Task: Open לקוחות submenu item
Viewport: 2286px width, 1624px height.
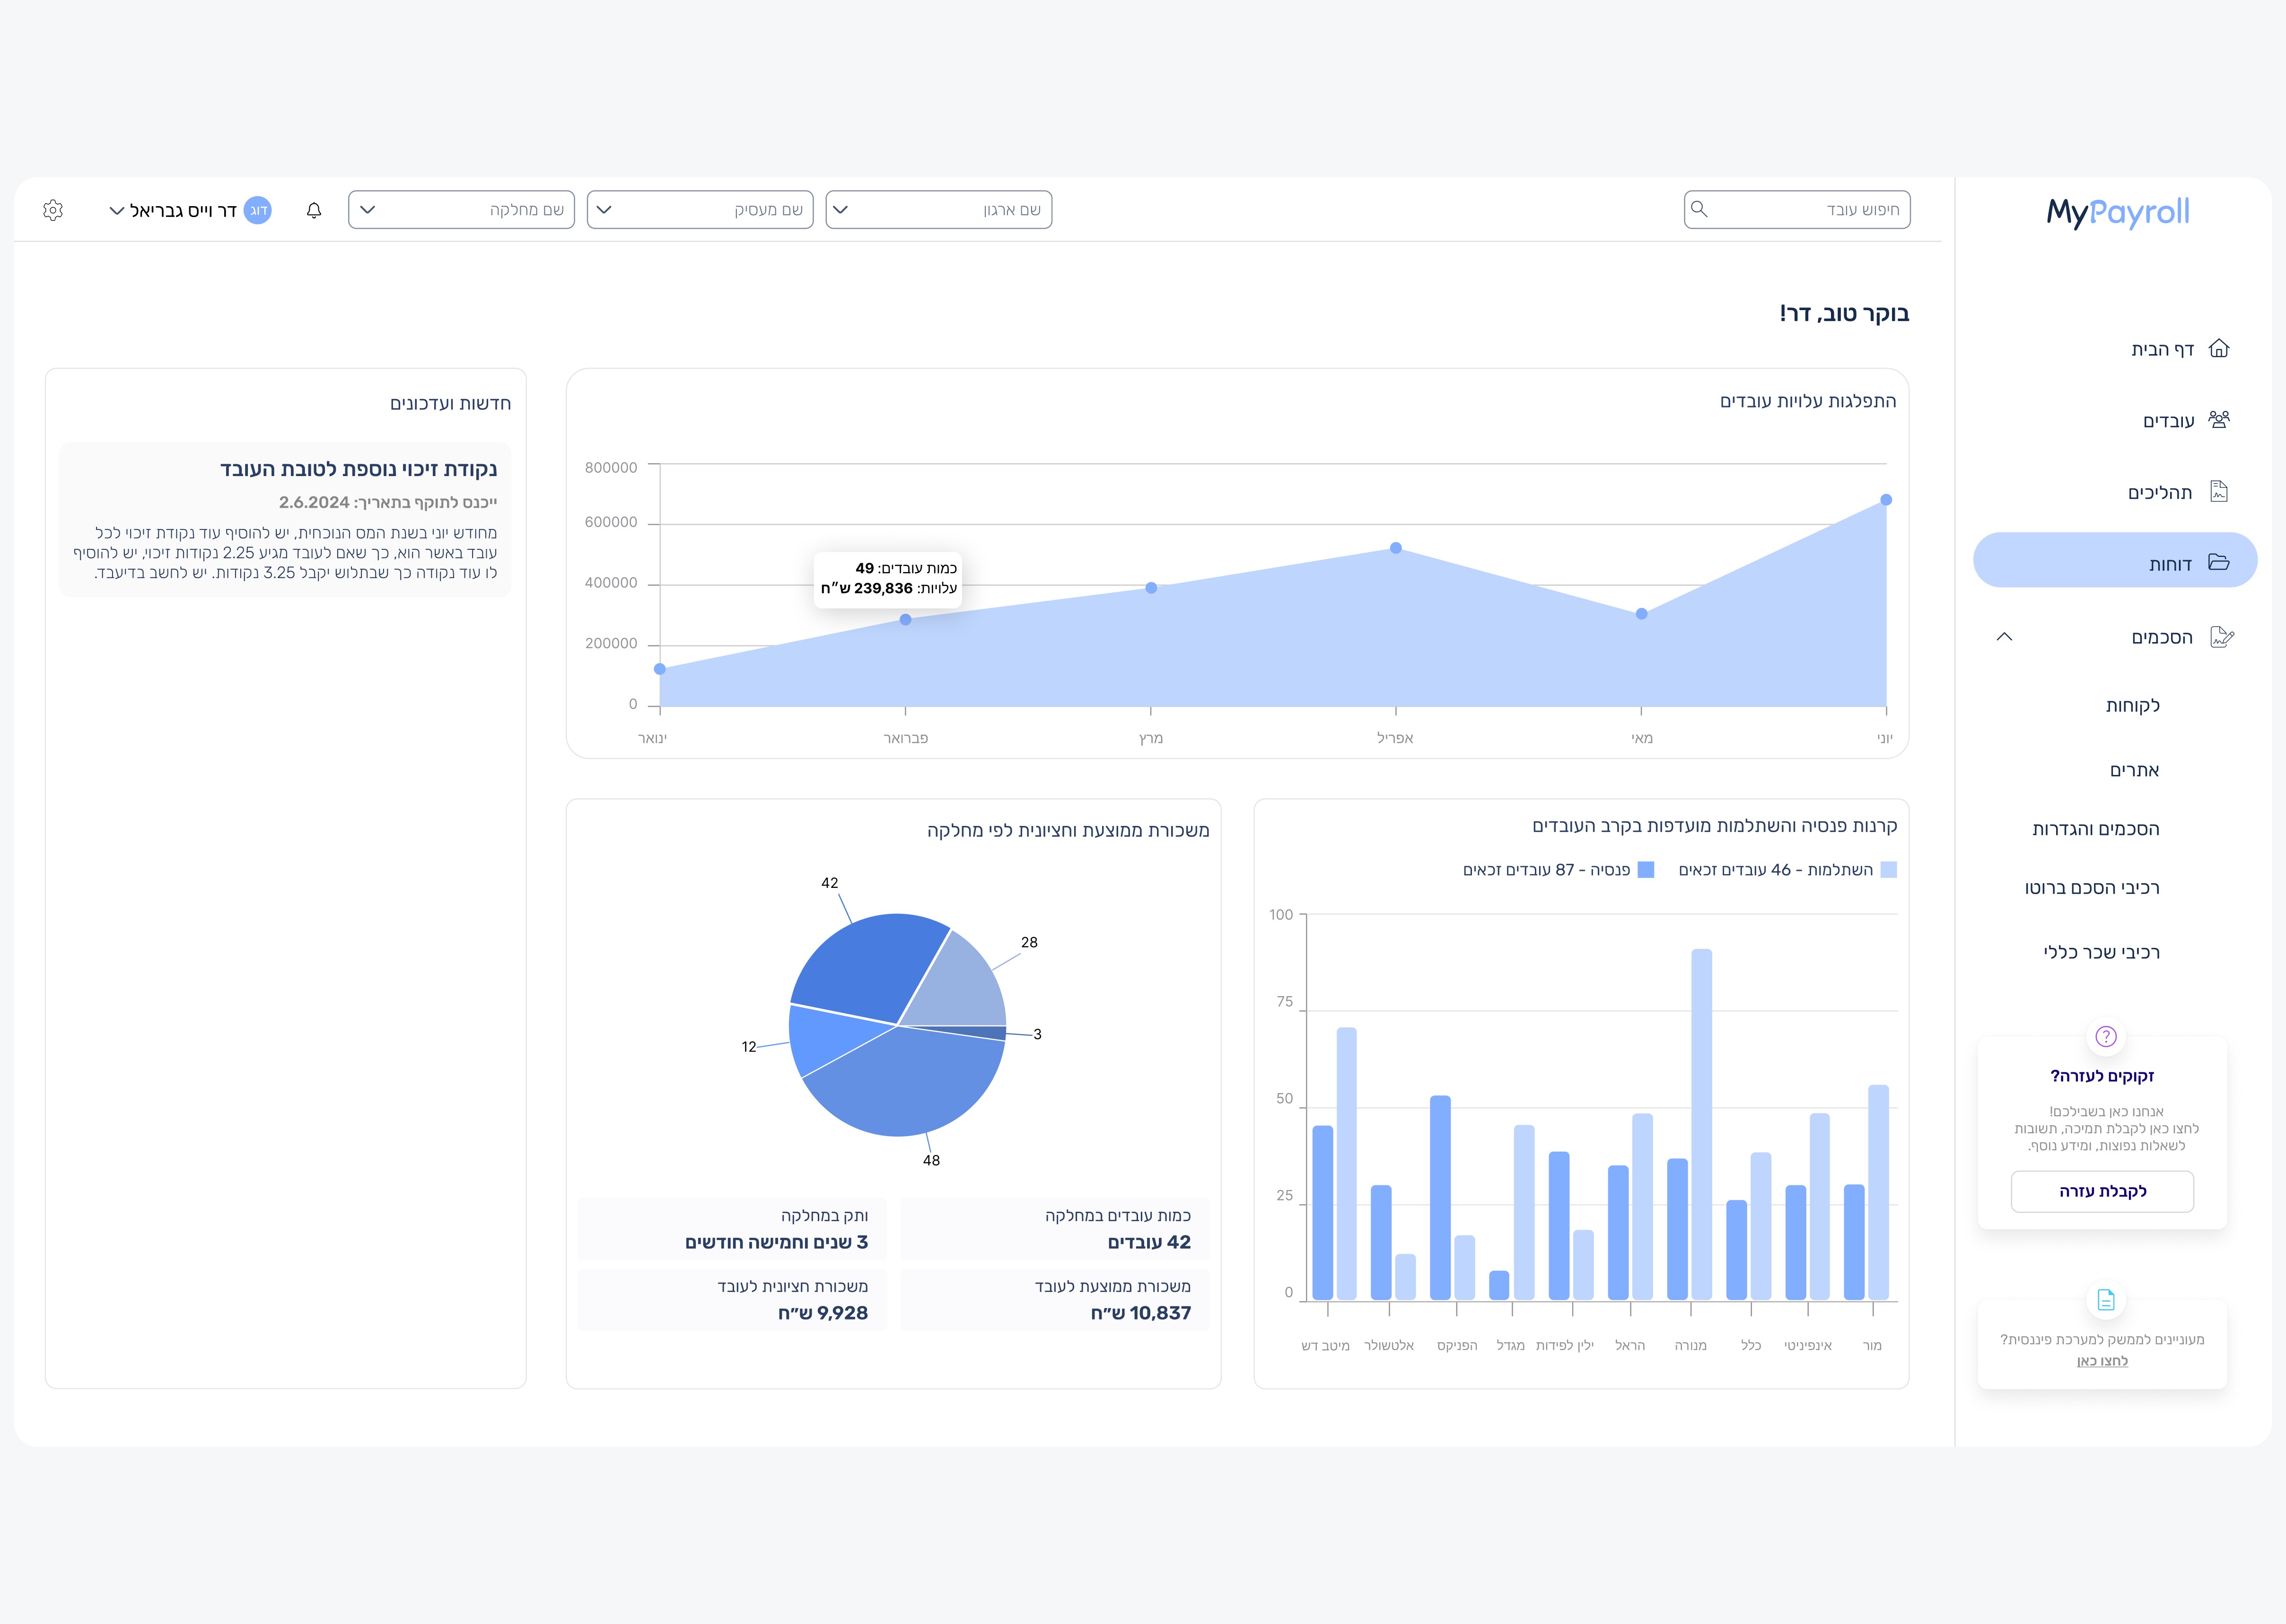Action: 2132,705
